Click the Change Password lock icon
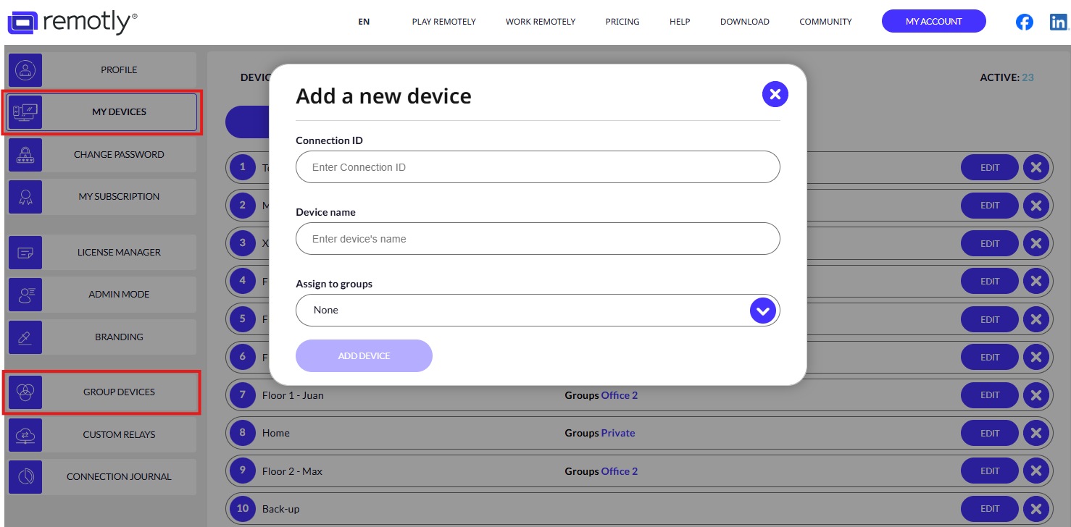Screen dimensions: 1071x527 [x=25, y=155]
